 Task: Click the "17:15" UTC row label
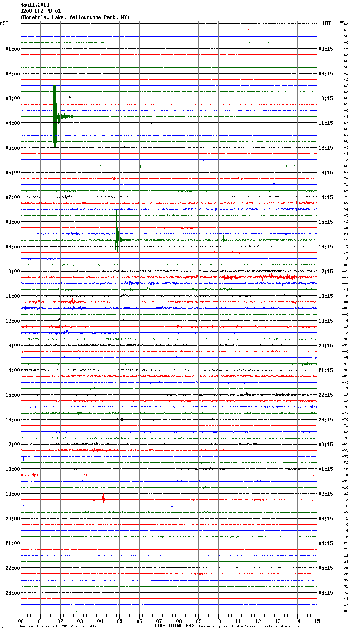[x=326, y=272]
